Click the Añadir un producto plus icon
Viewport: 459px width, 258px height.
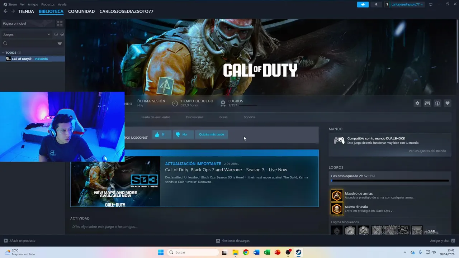coord(5,241)
